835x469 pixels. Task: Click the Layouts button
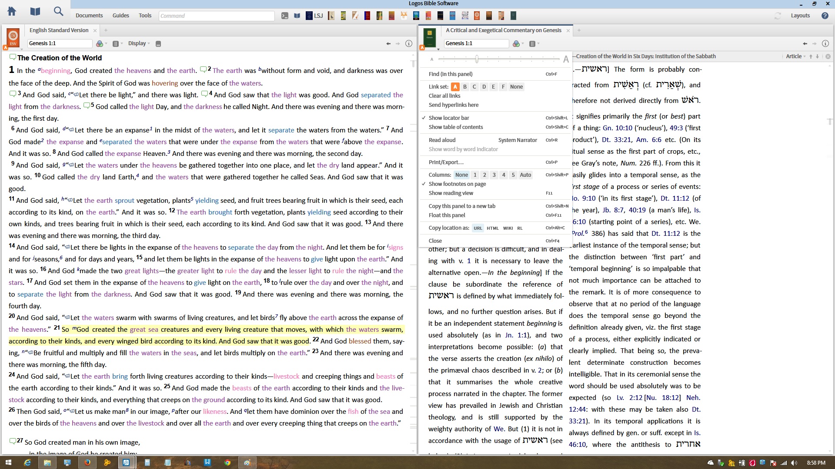click(x=800, y=16)
